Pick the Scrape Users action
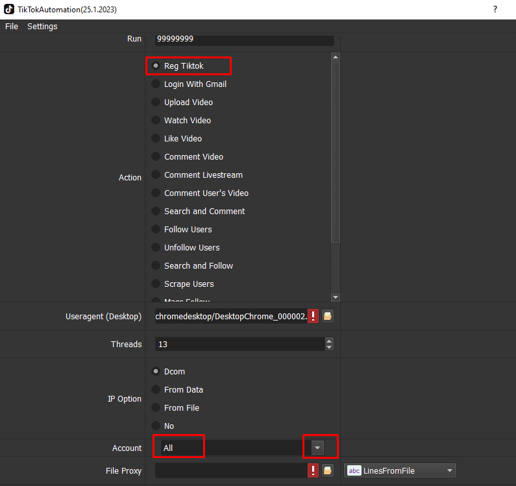Image resolution: width=516 pixels, height=486 pixels. click(156, 284)
